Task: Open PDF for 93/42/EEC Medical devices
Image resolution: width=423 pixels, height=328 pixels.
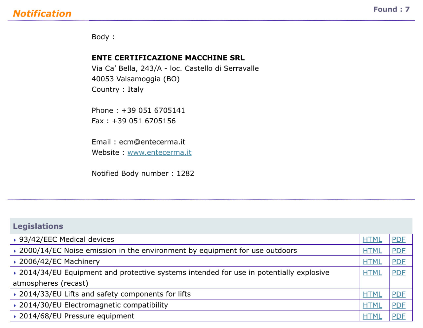Action: coord(398,239)
